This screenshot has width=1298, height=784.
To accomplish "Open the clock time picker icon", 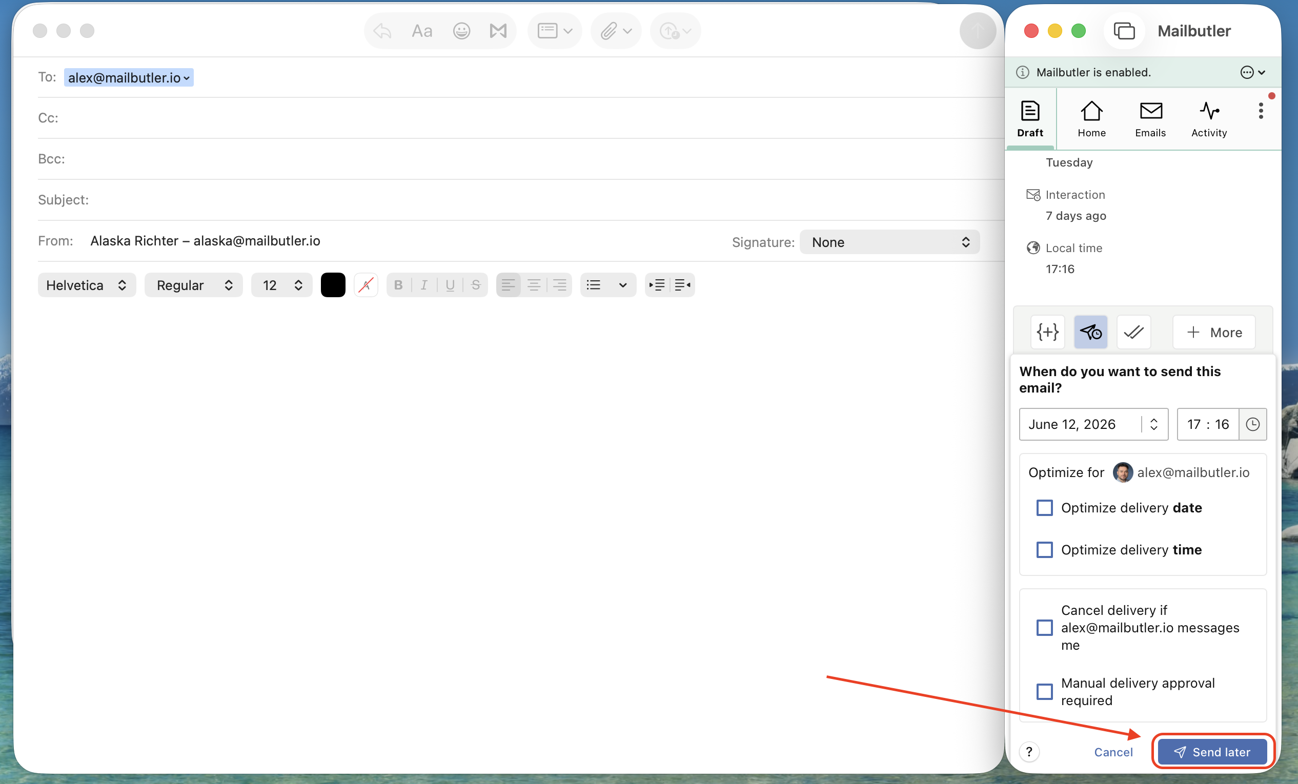I will point(1253,424).
